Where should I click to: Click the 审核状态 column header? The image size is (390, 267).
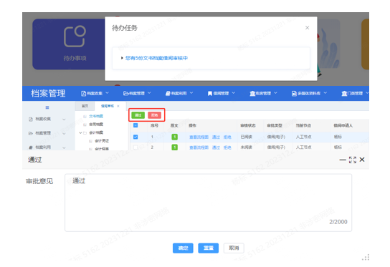[x=248, y=126]
